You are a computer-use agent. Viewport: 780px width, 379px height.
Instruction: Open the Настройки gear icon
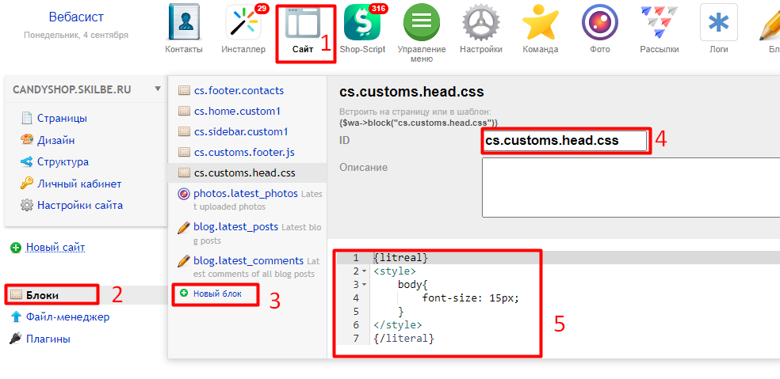click(481, 24)
